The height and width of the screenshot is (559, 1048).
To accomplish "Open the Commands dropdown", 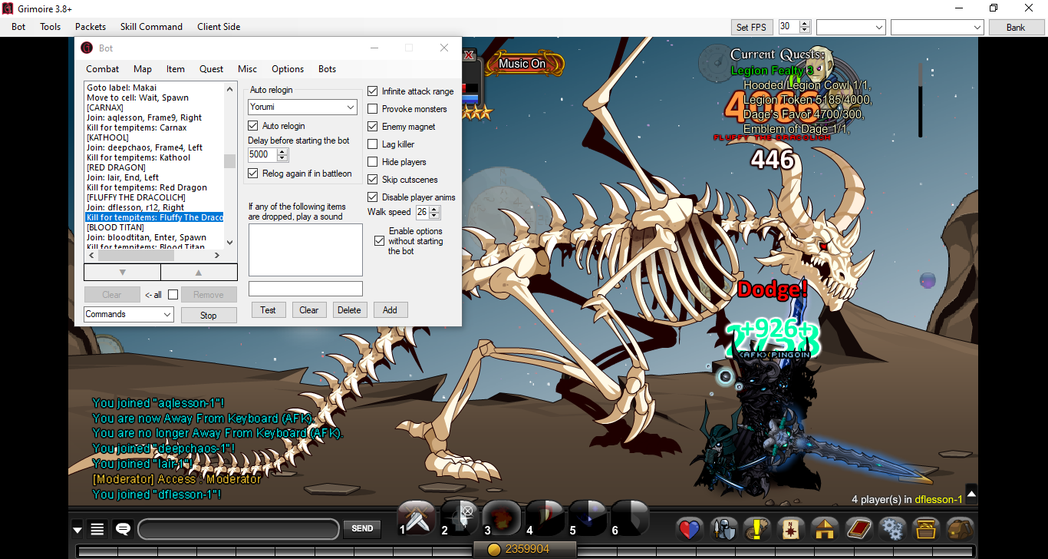I will [129, 314].
